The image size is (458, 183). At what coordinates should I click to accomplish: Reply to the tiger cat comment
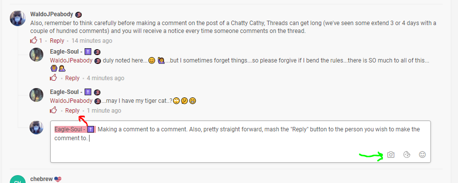pos(72,110)
